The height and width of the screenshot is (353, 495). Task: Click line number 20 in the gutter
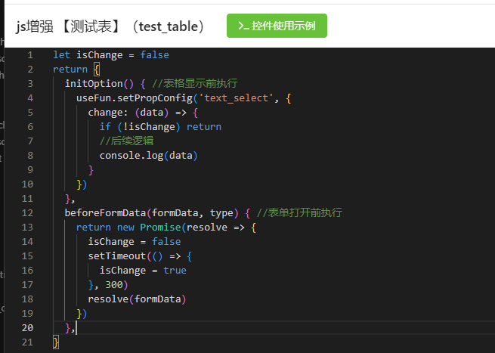(27, 328)
